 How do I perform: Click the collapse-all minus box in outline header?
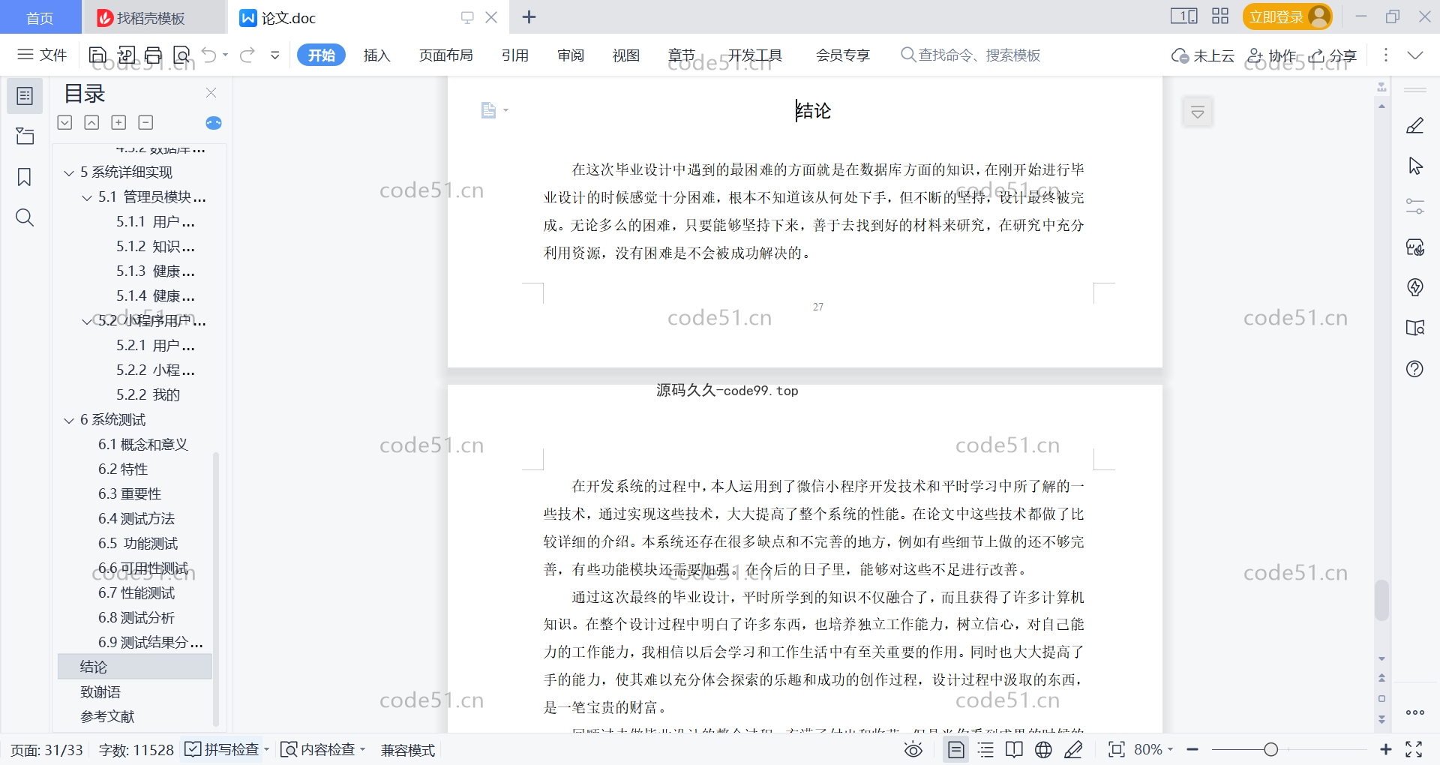[x=145, y=122]
